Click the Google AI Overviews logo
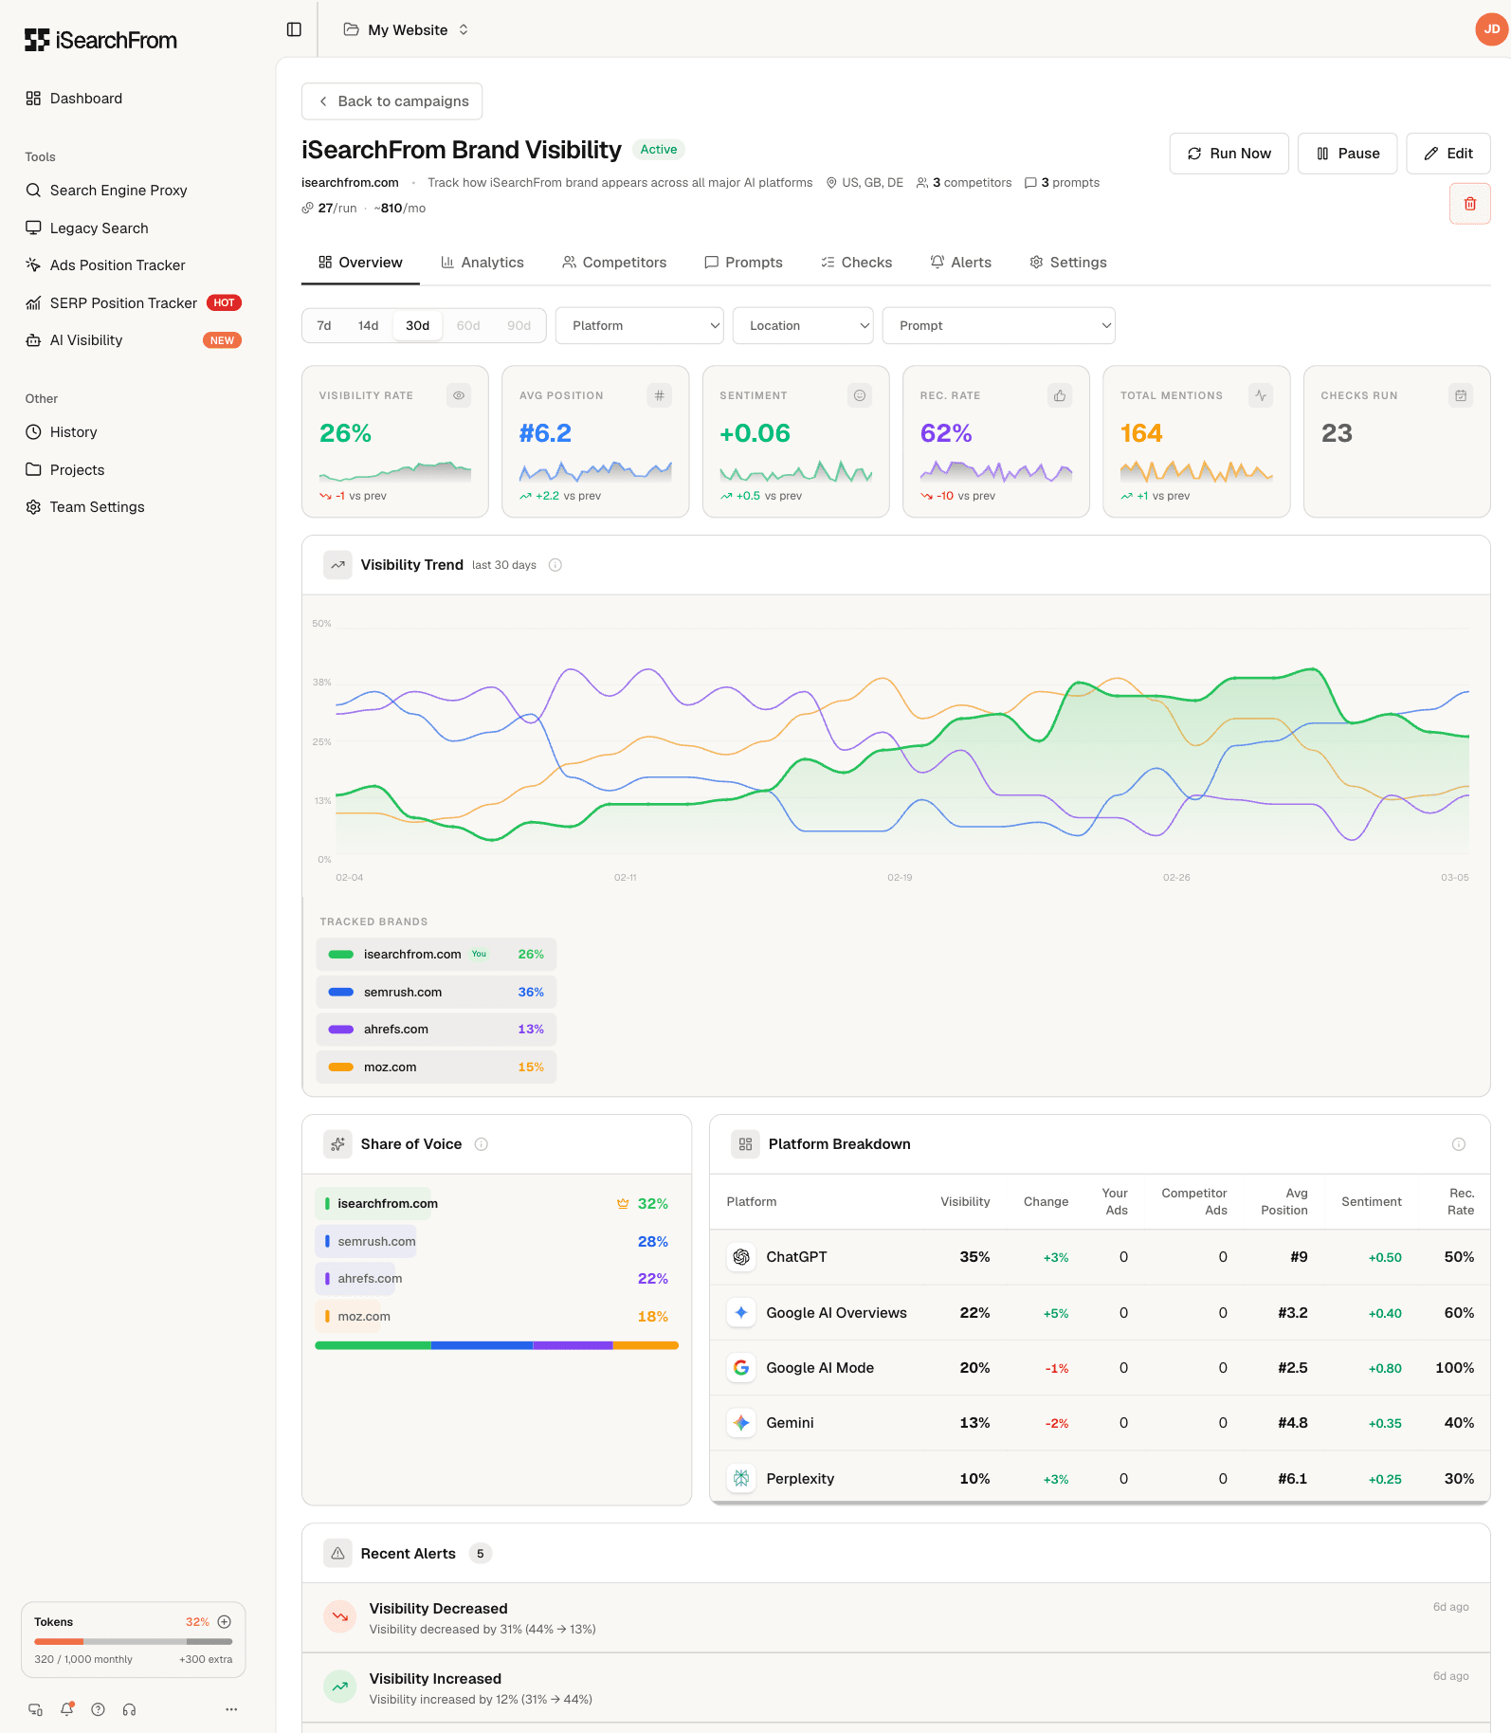This screenshot has width=1511, height=1733. pos(741,1312)
